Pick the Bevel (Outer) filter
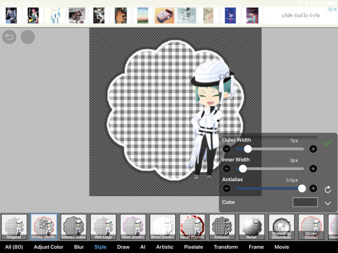 192,227
